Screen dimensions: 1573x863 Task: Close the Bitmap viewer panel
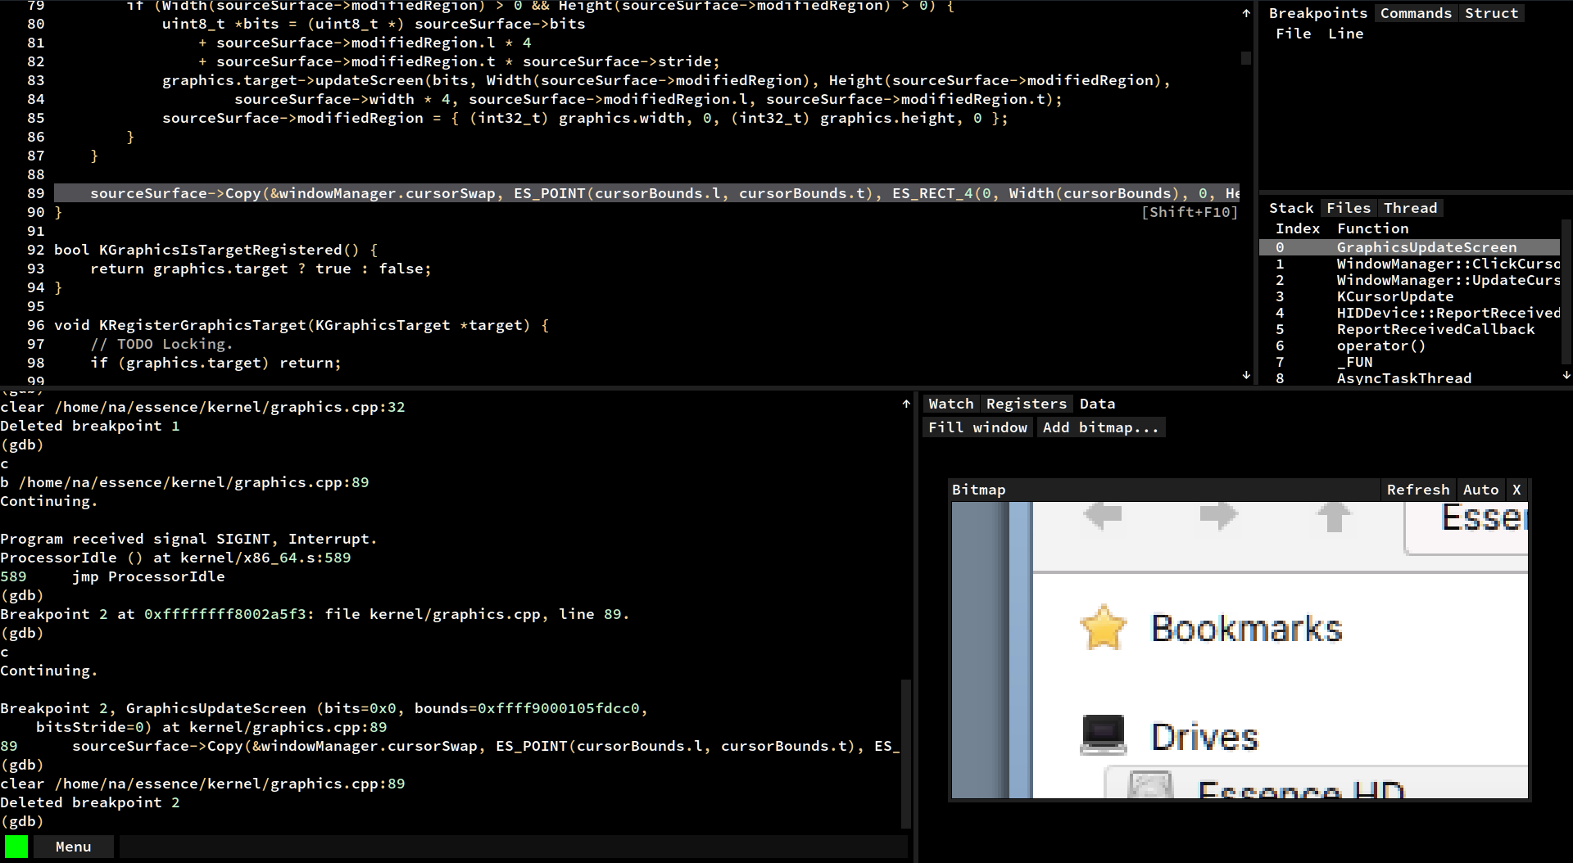(1516, 489)
